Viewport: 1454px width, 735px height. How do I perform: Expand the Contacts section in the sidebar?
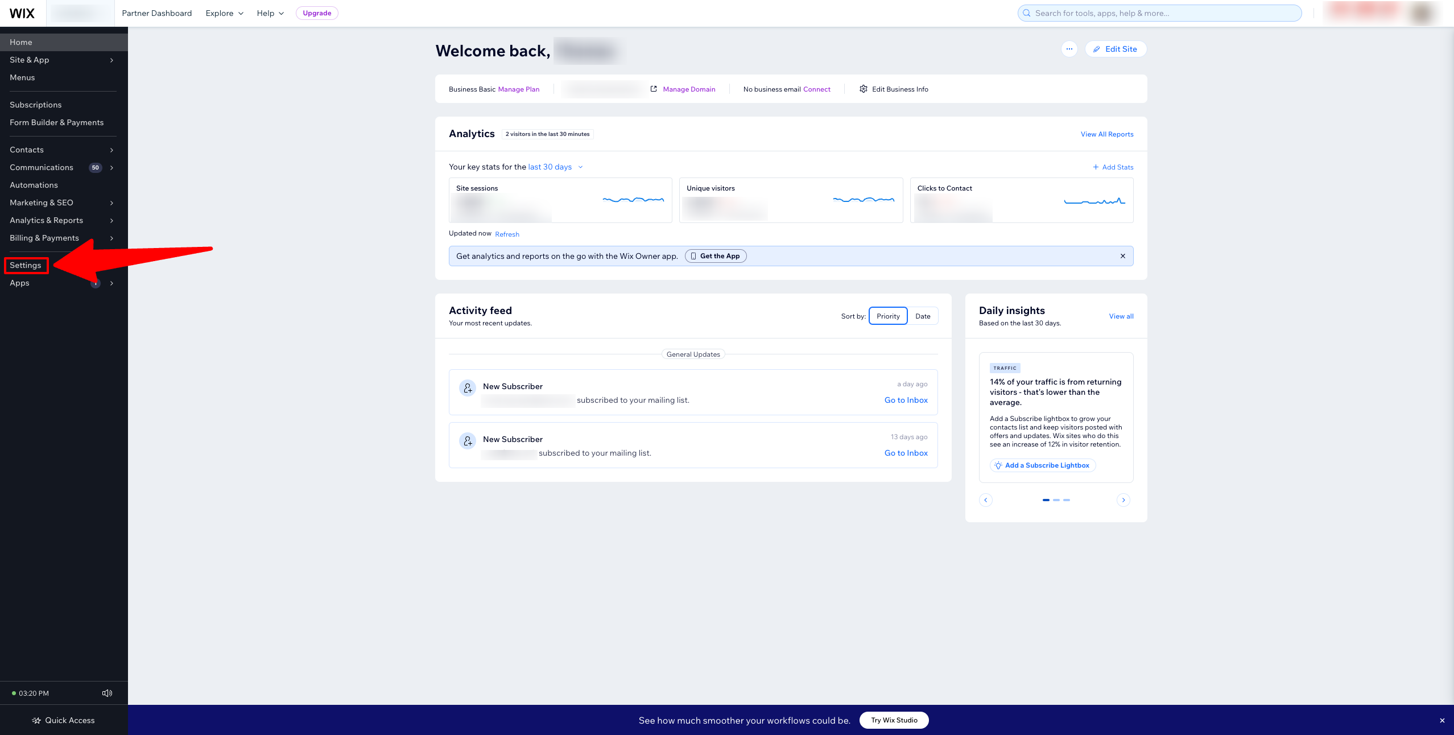(111, 150)
